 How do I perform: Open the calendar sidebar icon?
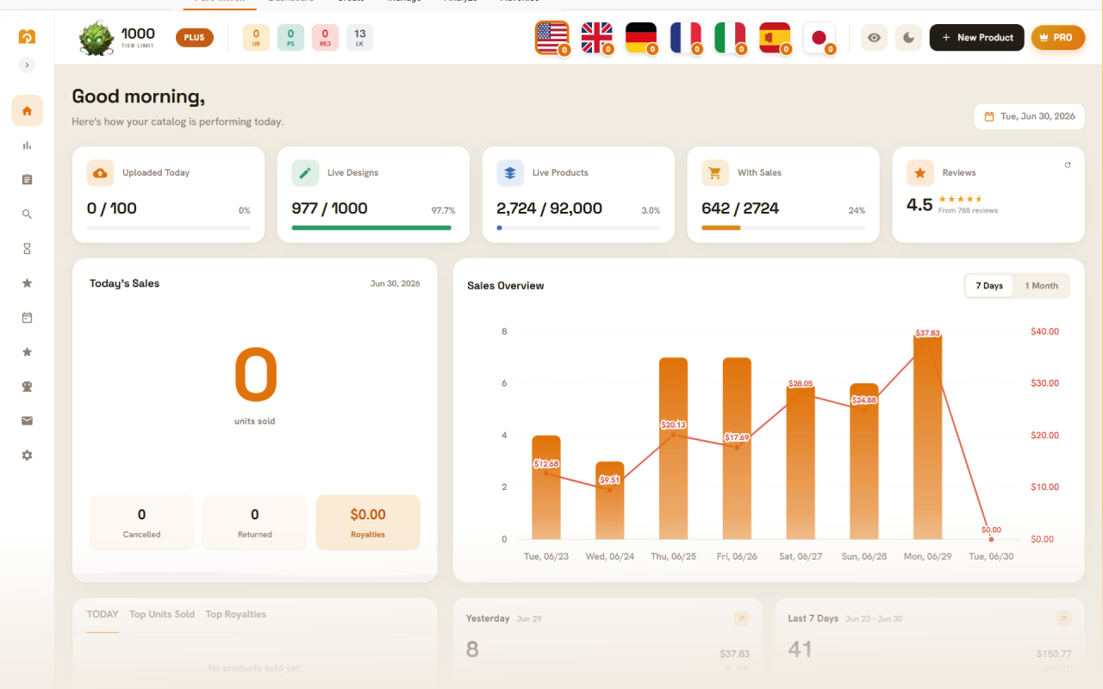click(27, 318)
